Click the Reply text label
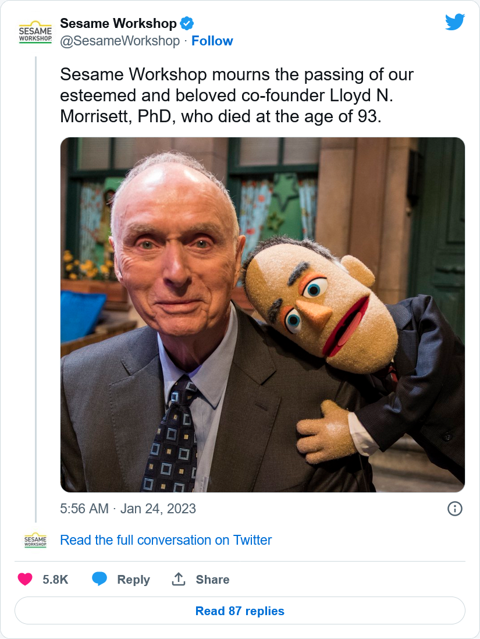 point(133,580)
